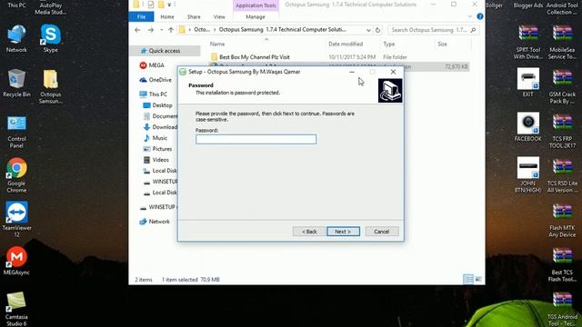Open FACEBOOK desktop shortcut
This screenshot has height=327, width=582.
point(527,127)
